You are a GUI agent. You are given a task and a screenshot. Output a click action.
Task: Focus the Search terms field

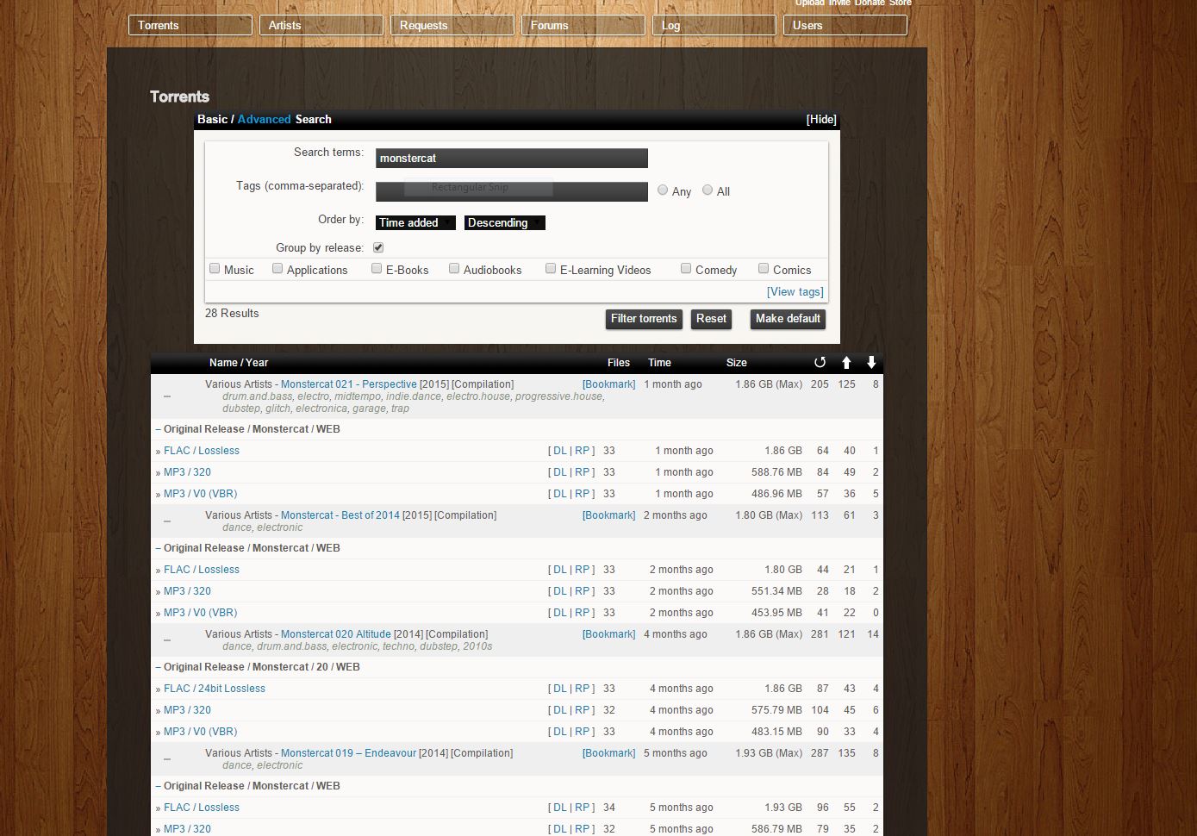(512, 159)
